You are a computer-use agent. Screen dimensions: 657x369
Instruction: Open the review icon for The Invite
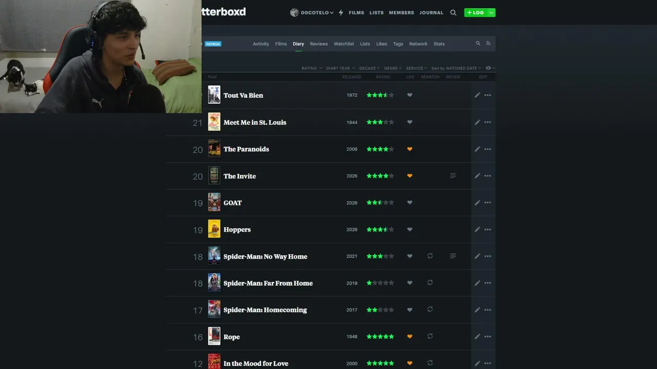click(453, 176)
